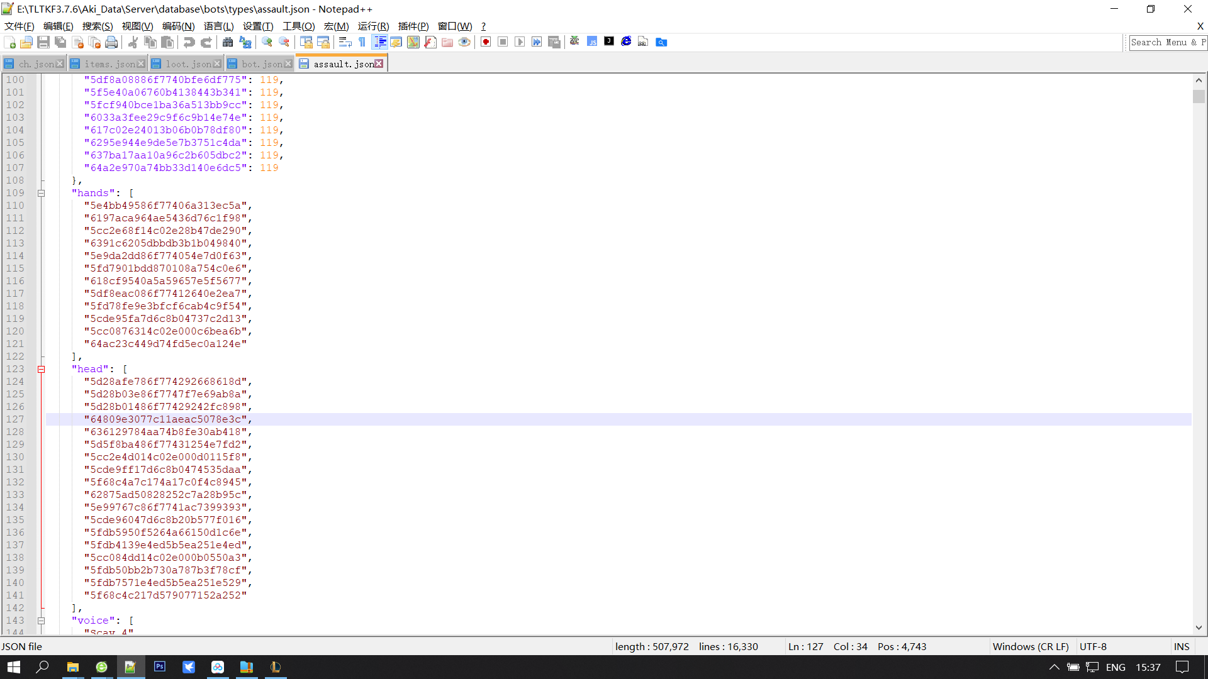Screen dimensions: 1208x679
Task: Toggle show all characters pilcrow icon
Action: click(362, 42)
